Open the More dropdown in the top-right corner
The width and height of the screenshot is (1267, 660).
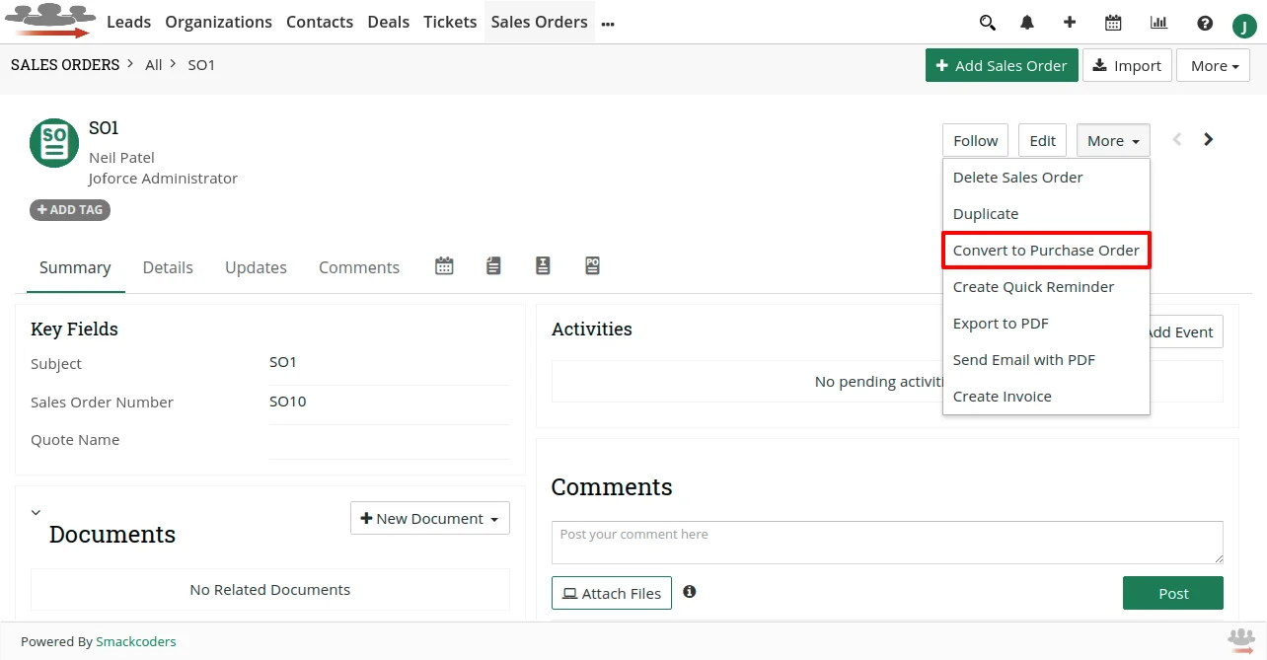click(x=1112, y=139)
